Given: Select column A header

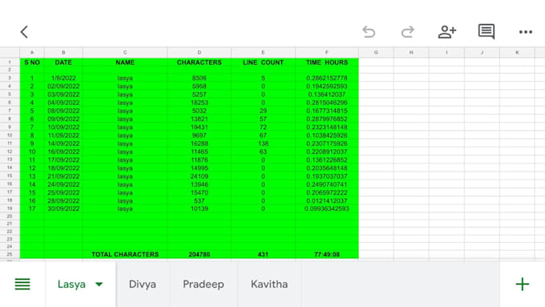Looking at the screenshot, I should 32,52.
